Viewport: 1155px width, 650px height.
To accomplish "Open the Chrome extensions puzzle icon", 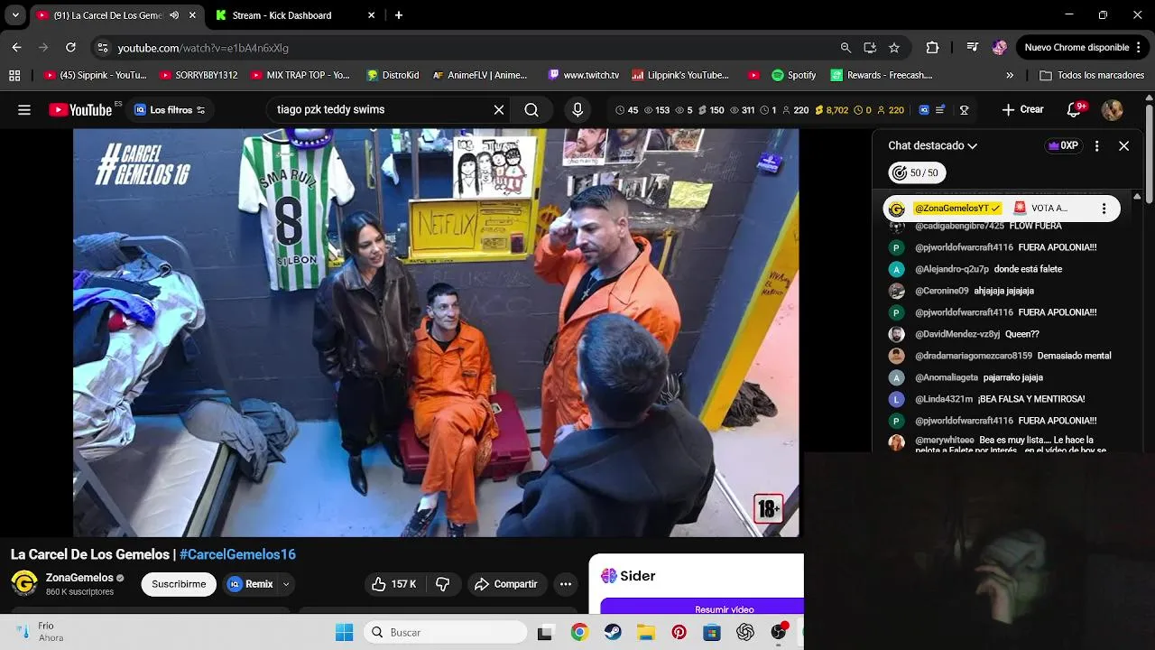I will coord(932,48).
